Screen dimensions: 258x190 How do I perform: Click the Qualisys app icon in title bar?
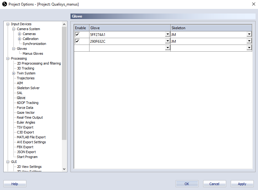point(4,4)
